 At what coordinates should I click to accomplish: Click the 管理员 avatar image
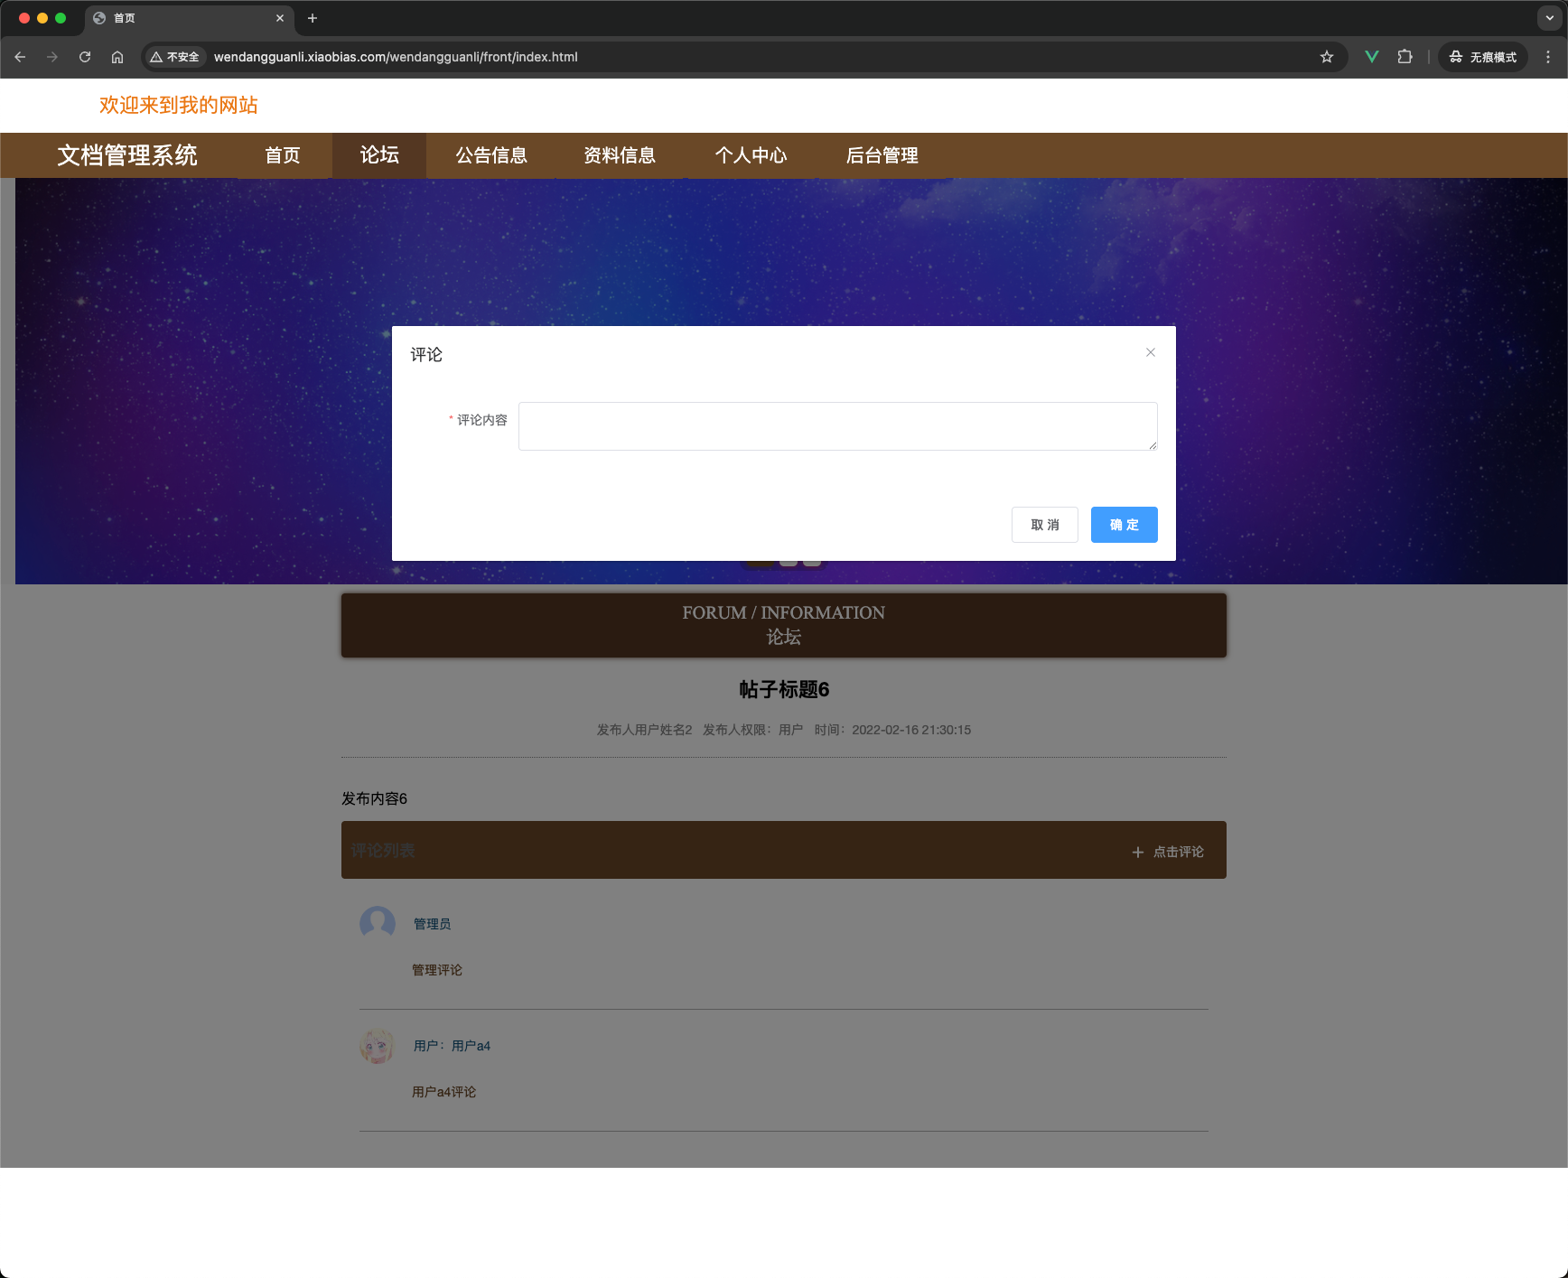point(378,924)
